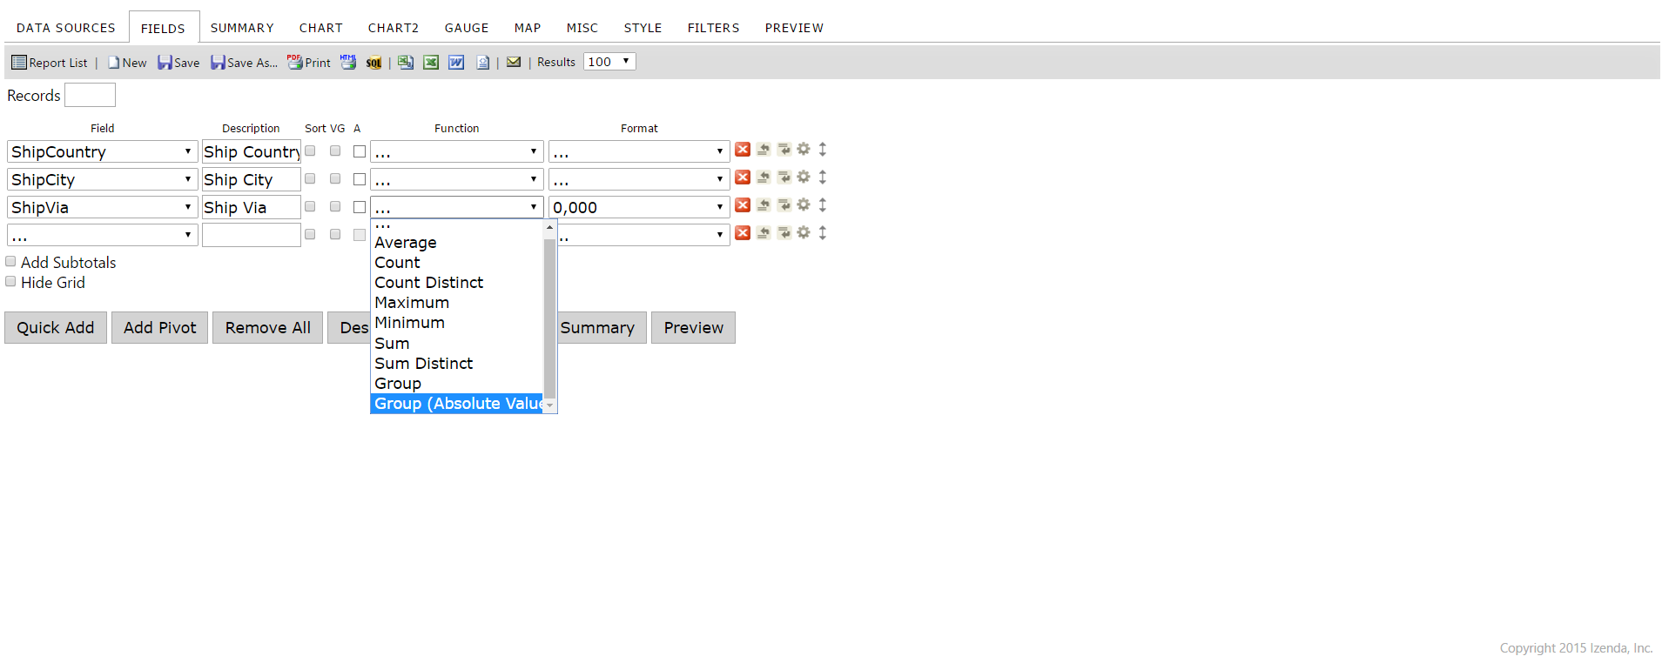Click the move handle for ShipVia row

(823, 205)
